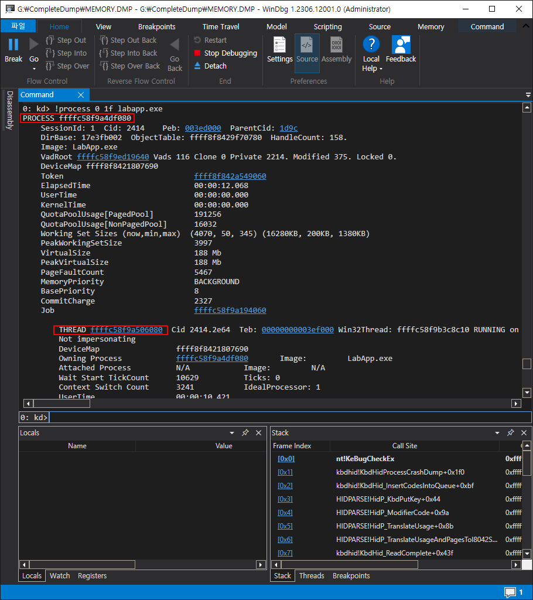The height and width of the screenshot is (600, 533).
Task: Switch to the Threads tab
Action: coord(312,576)
